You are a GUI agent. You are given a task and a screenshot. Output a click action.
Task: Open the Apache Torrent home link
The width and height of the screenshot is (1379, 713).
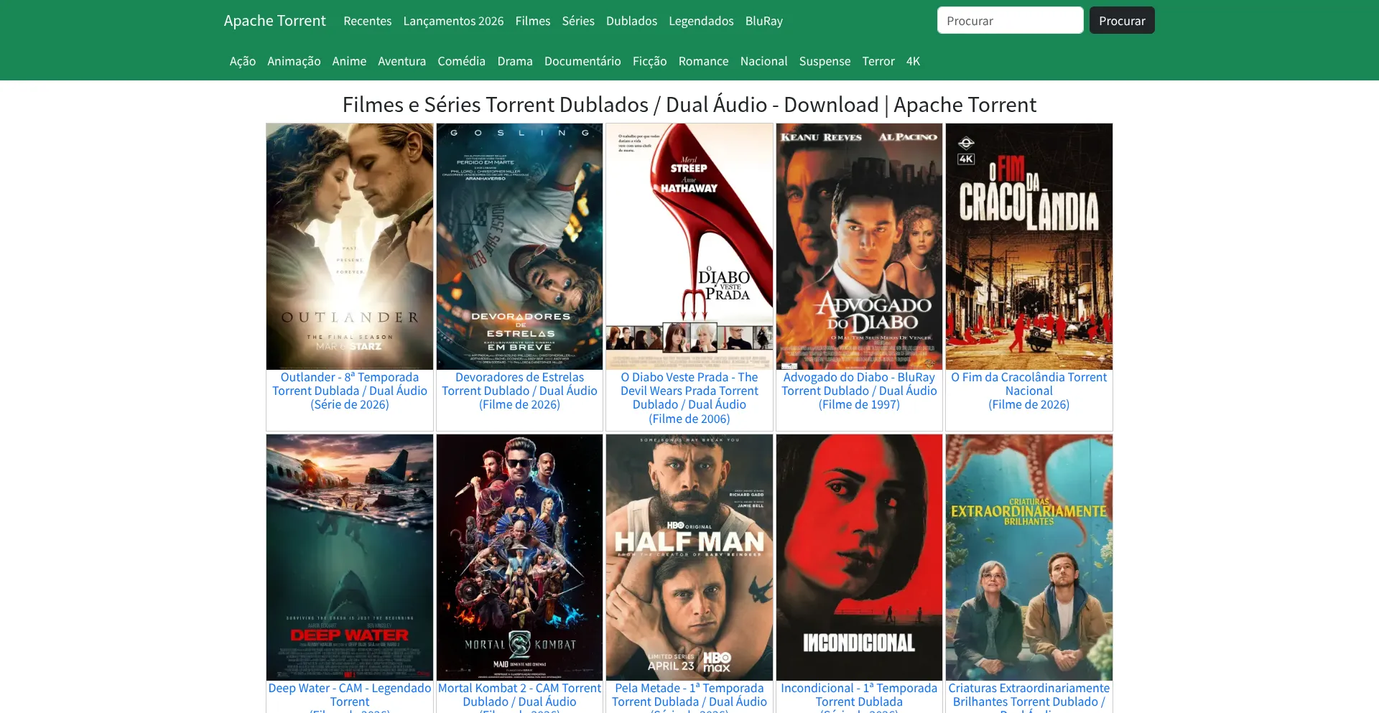(274, 21)
